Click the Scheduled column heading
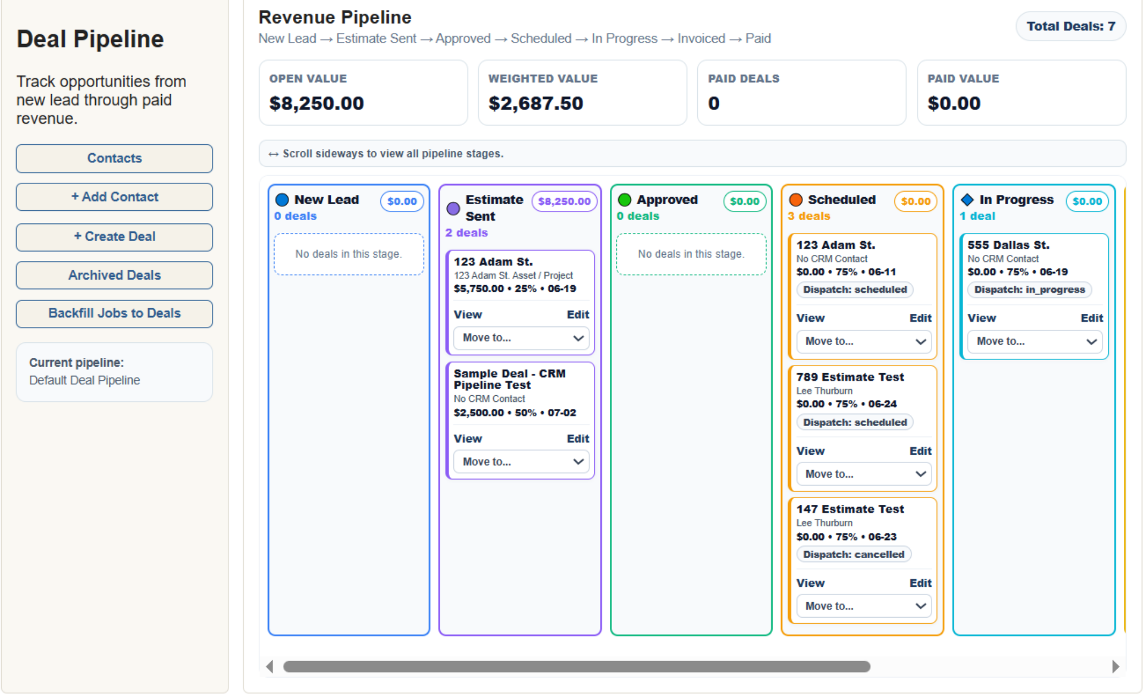Image resolution: width=1148 pixels, height=698 pixels. point(841,200)
